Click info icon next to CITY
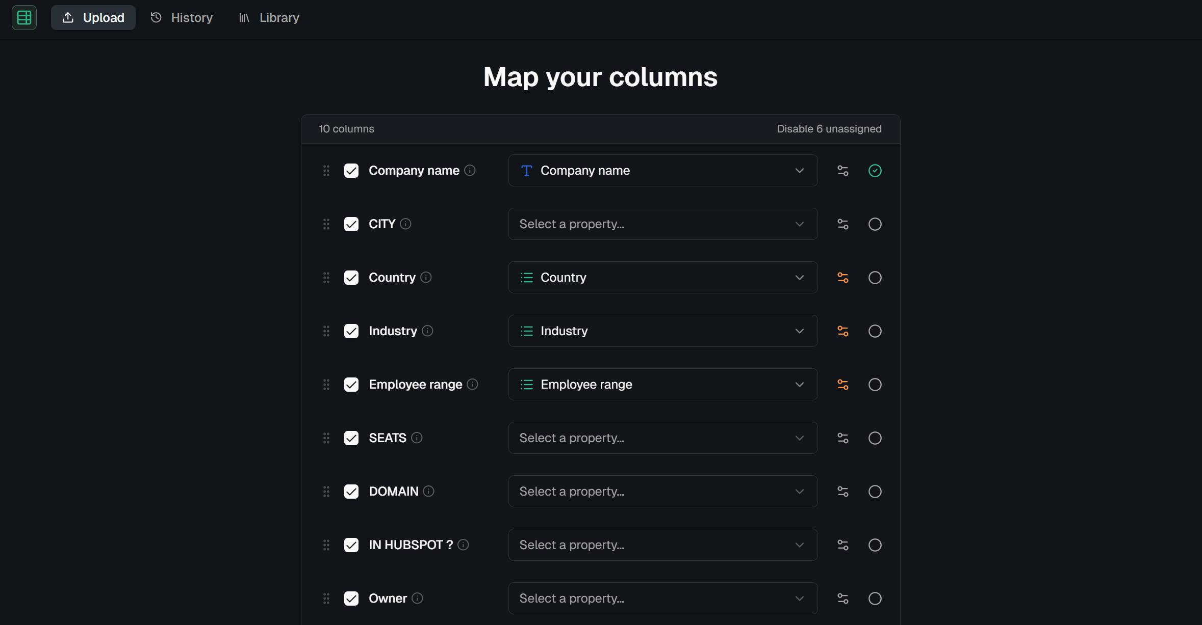 [x=405, y=224]
